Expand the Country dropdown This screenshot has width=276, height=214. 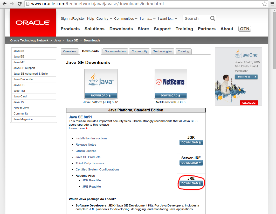click(x=104, y=18)
